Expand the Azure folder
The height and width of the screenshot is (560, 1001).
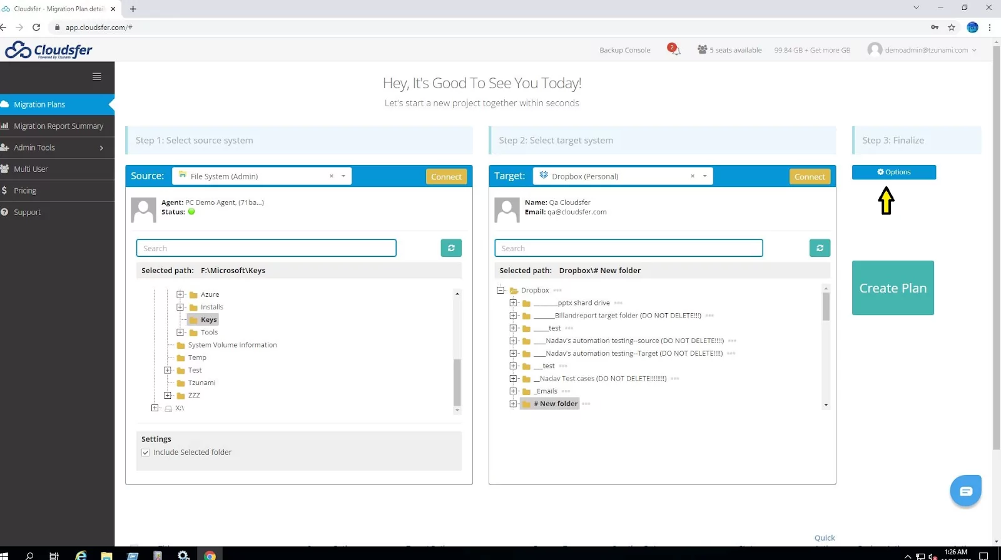180,294
